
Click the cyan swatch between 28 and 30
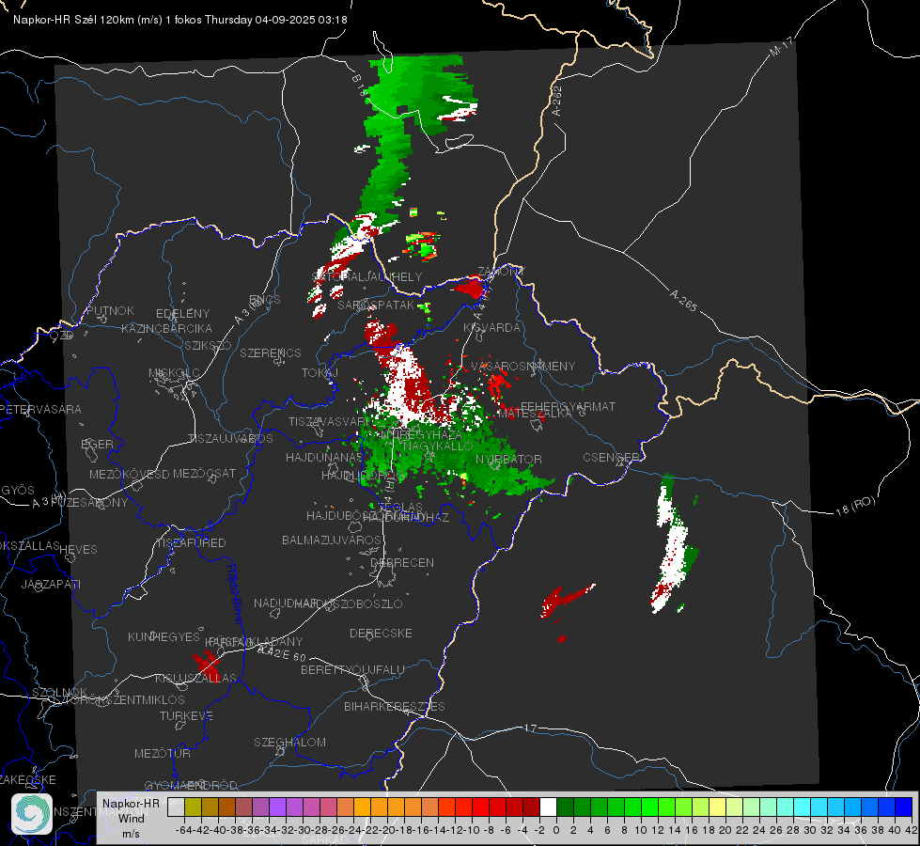pyautogui.click(x=802, y=807)
